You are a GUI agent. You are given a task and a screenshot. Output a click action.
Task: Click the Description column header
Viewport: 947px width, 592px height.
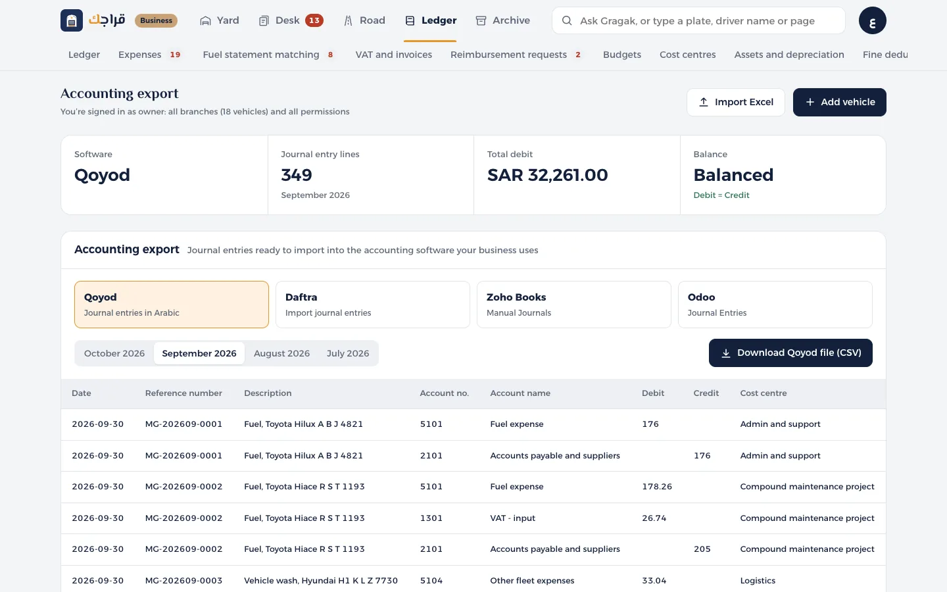coord(268,393)
